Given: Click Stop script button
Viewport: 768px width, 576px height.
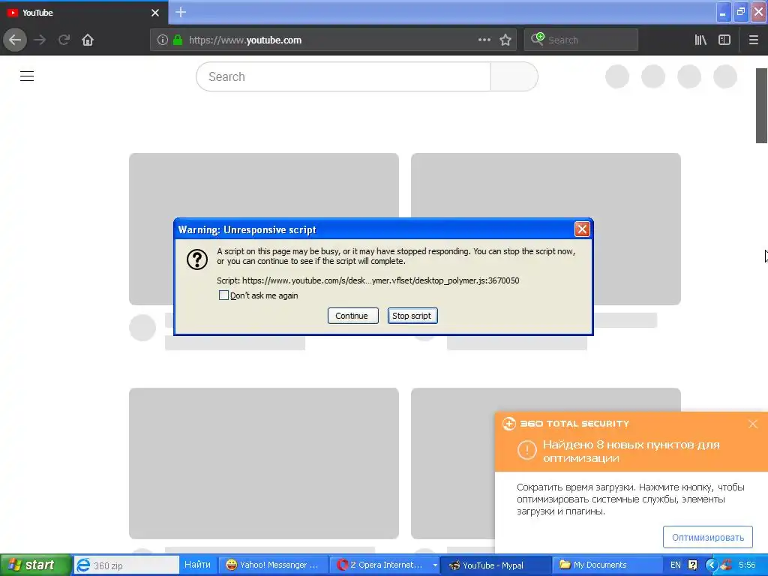Looking at the screenshot, I should point(412,316).
